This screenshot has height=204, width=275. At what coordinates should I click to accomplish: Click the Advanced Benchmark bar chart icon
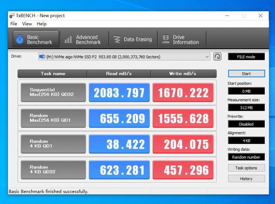[x=68, y=39]
